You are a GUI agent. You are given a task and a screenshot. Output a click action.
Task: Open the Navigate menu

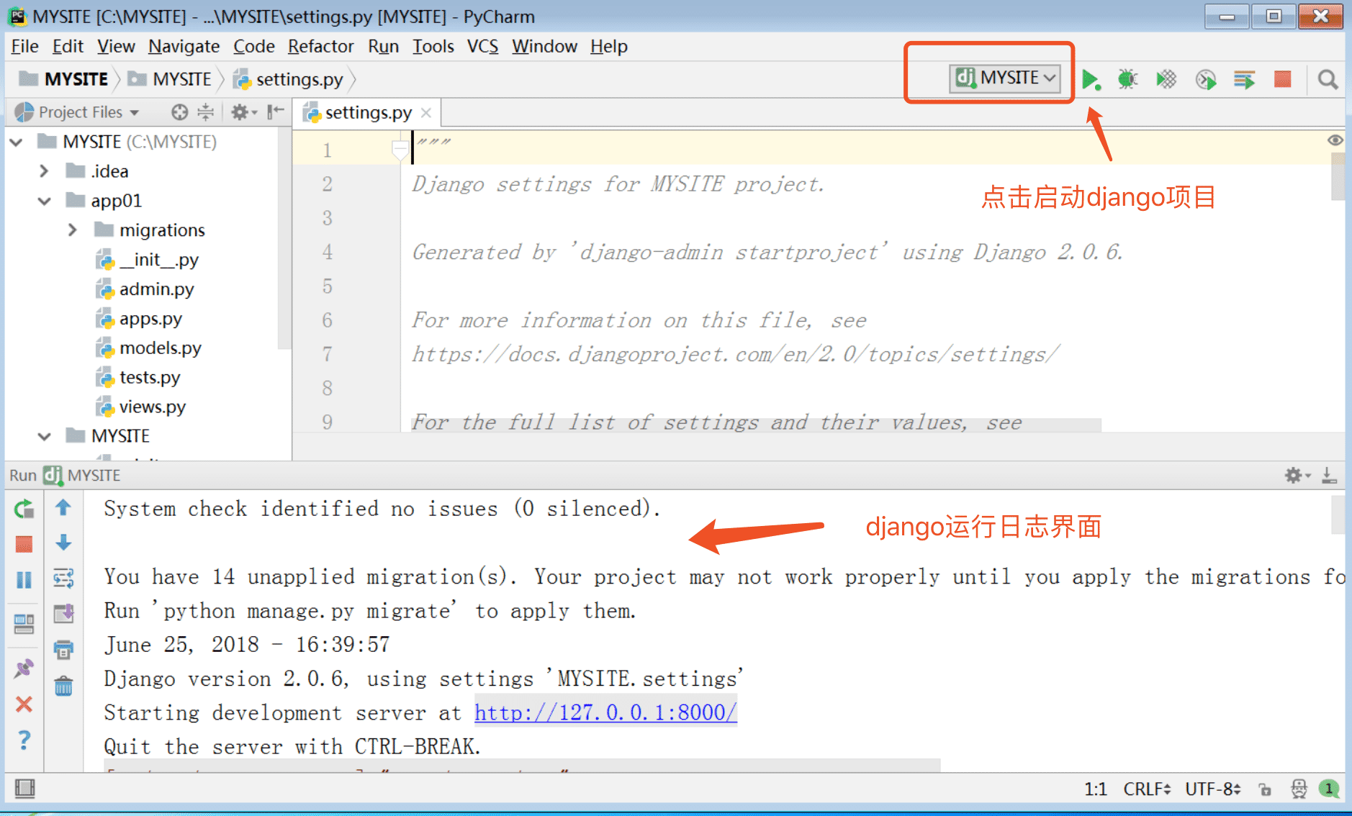pos(184,47)
